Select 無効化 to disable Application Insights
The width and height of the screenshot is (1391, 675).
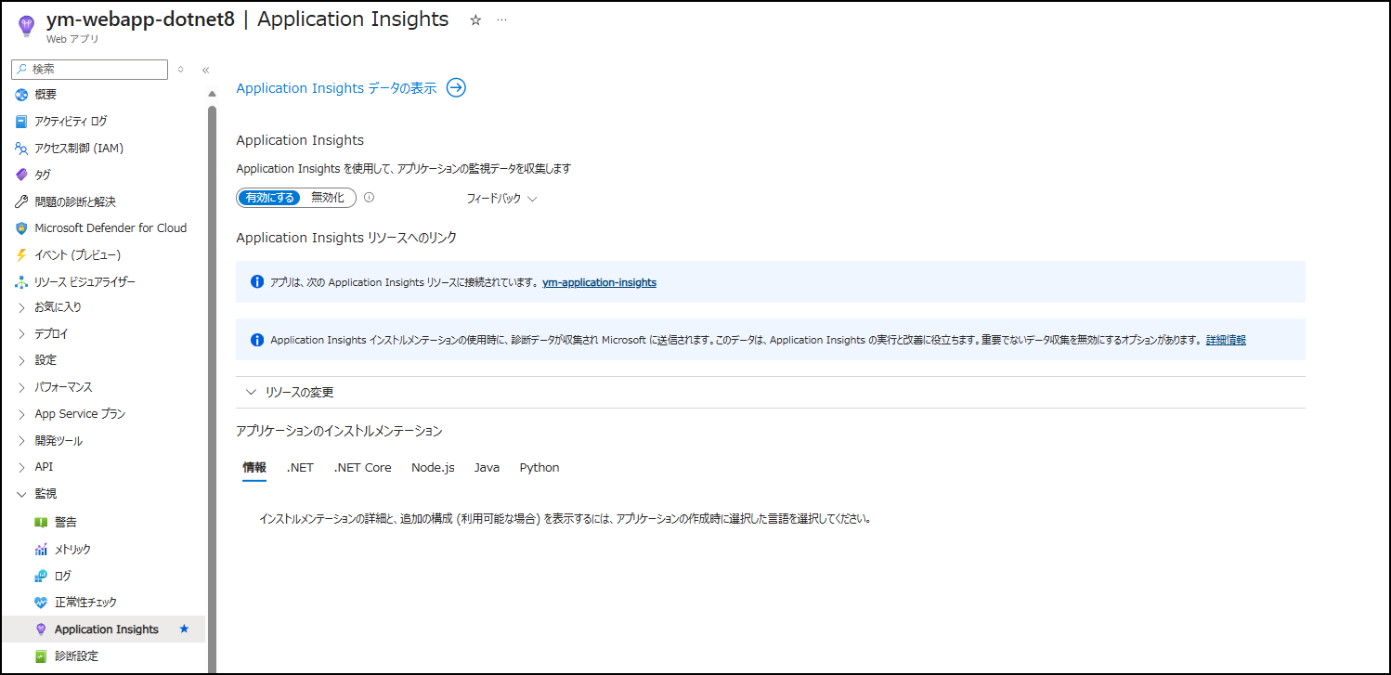coord(328,198)
